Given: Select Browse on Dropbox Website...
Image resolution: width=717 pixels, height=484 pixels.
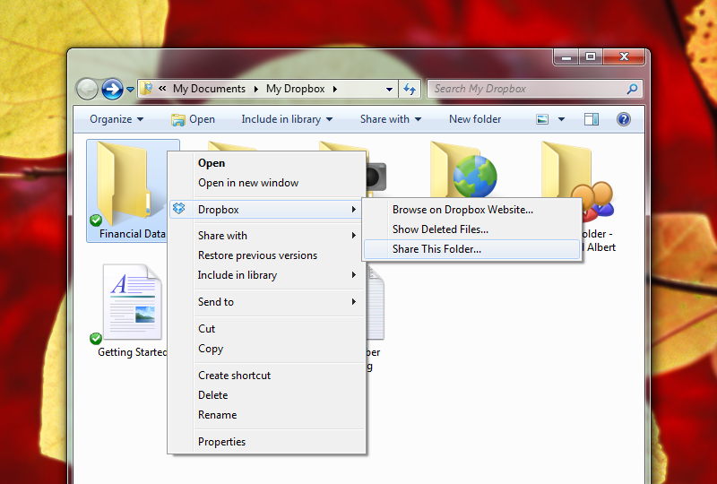Looking at the screenshot, I should [x=472, y=210].
